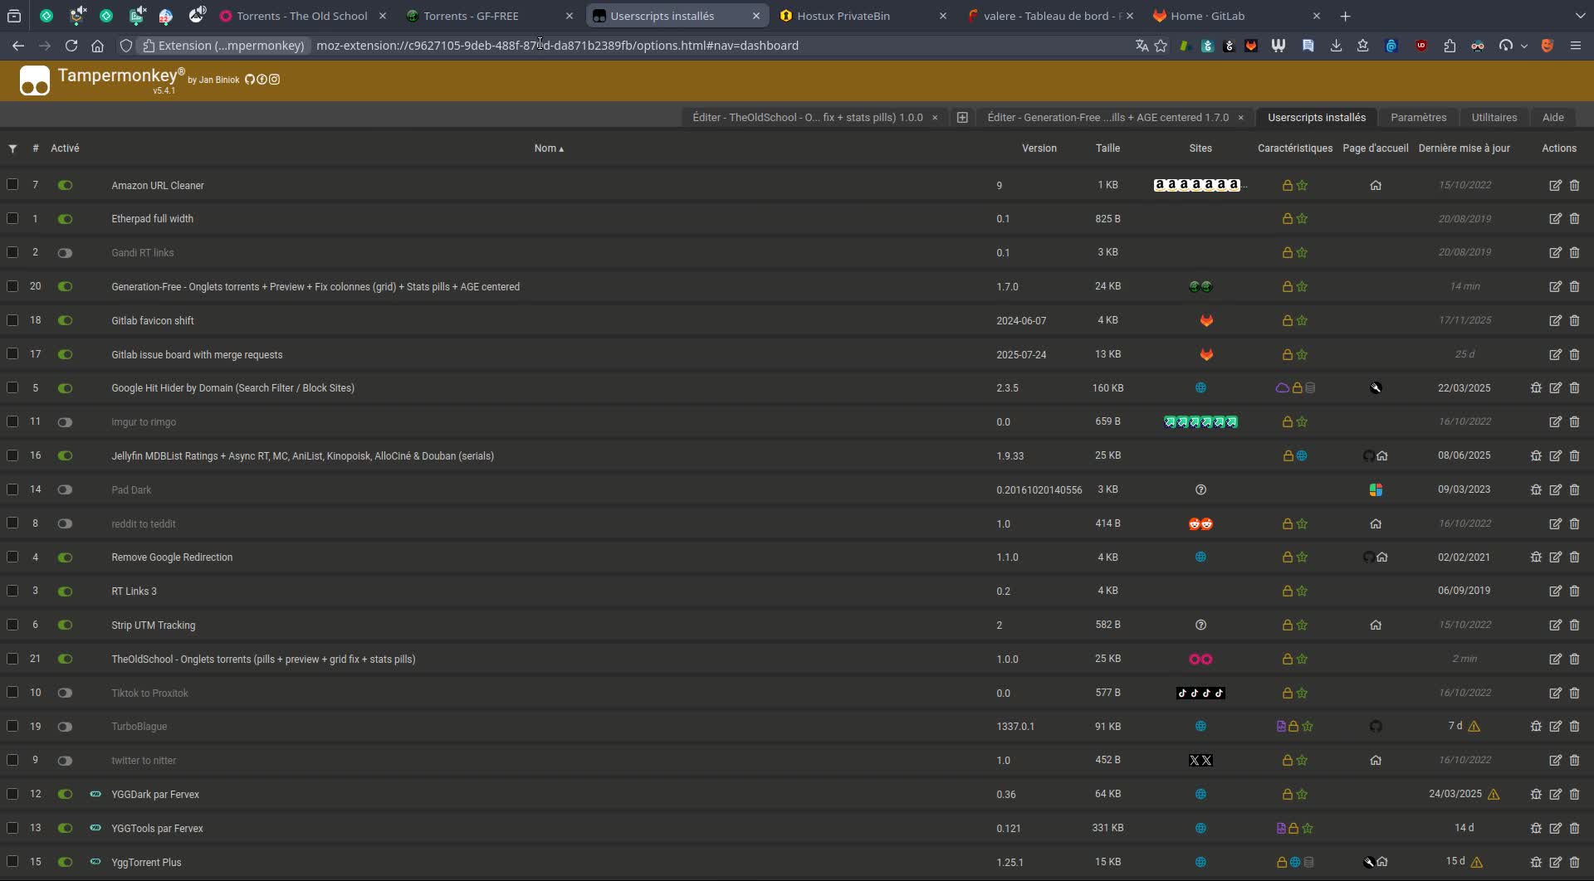Image resolution: width=1594 pixels, height=881 pixels.
Task: Tick checkbox for RT Links 3 row
Action: point(12,591)
